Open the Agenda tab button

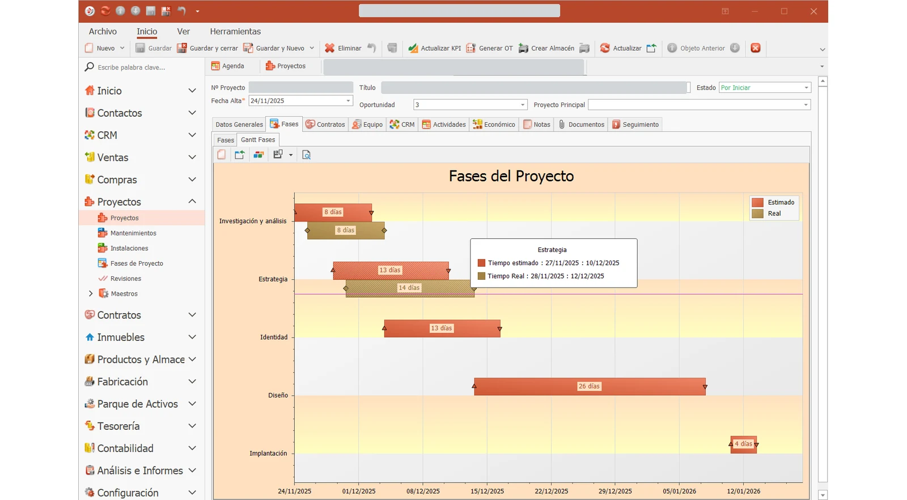[x=228, y=66]
